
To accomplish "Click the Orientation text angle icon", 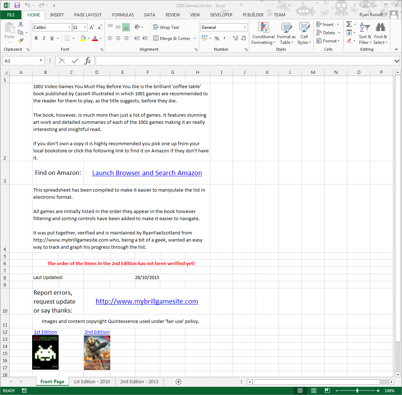I will [x=137, y=27].
